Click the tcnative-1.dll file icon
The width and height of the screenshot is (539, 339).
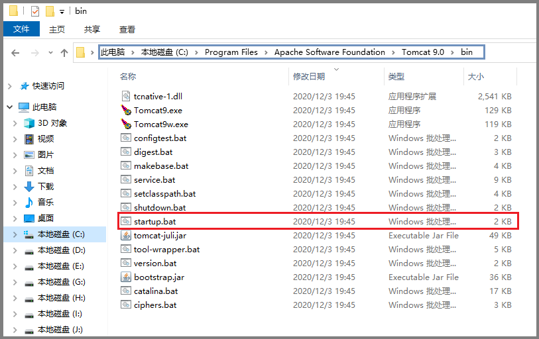point(126,96)
